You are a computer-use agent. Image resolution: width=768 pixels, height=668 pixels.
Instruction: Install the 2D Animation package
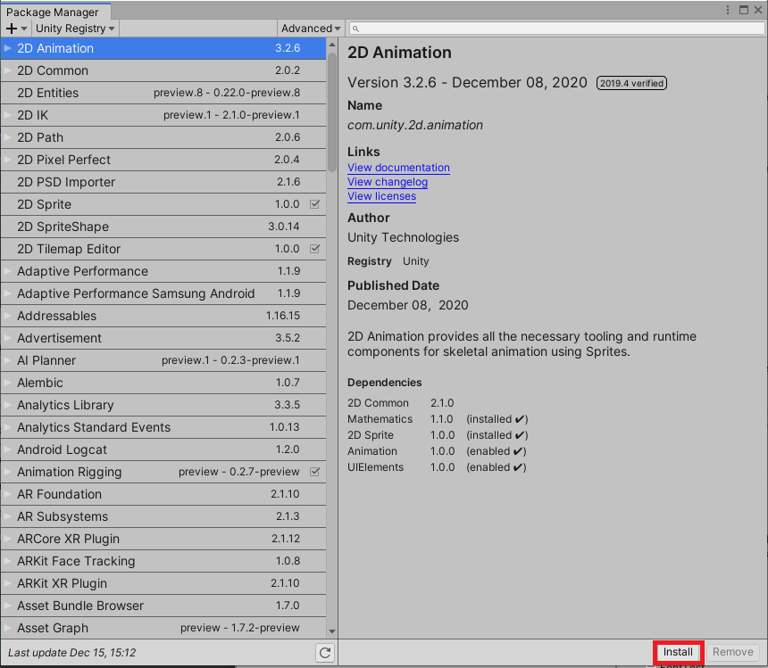[x=678, y=652]
